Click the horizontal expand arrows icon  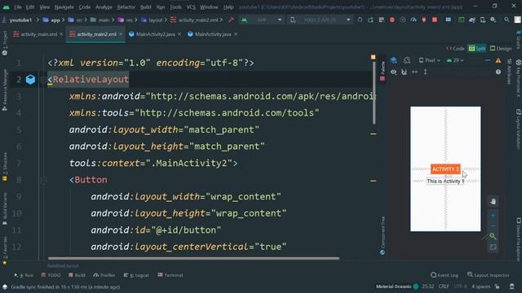pyautogui.click(x=415, y=72)
